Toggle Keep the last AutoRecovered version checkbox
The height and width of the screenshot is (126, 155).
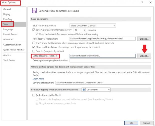[37, 34]
